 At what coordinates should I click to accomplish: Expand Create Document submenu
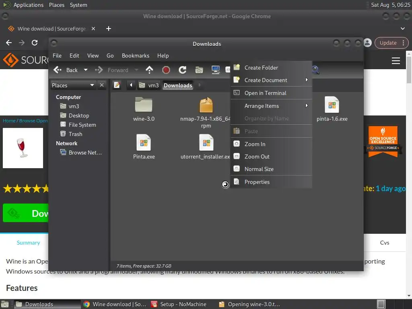coord(271,80)
